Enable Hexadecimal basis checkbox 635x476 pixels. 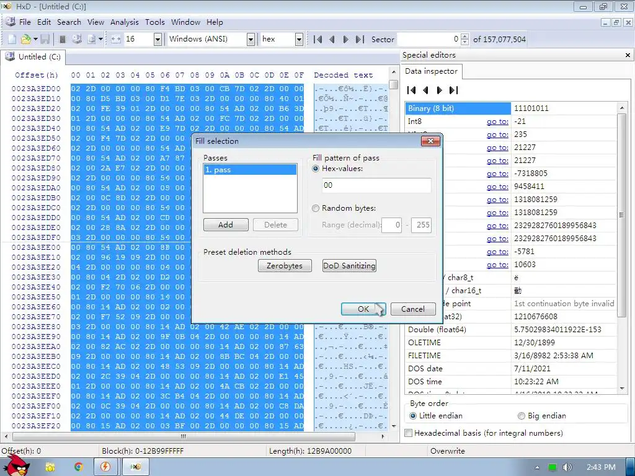[x=409, y=433]
